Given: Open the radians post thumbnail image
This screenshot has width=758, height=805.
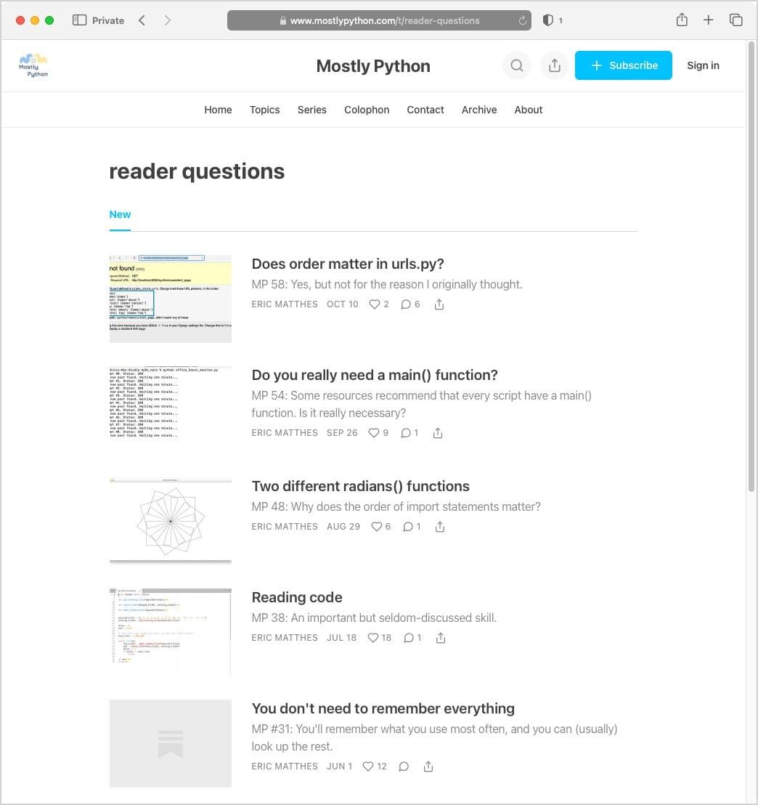Looking at the screenshot, I should pyautogui.click(x=171, y=521).
